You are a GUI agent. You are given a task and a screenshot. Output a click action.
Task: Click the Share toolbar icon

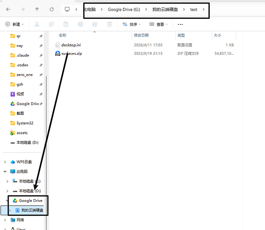click(x=95, y=24)
